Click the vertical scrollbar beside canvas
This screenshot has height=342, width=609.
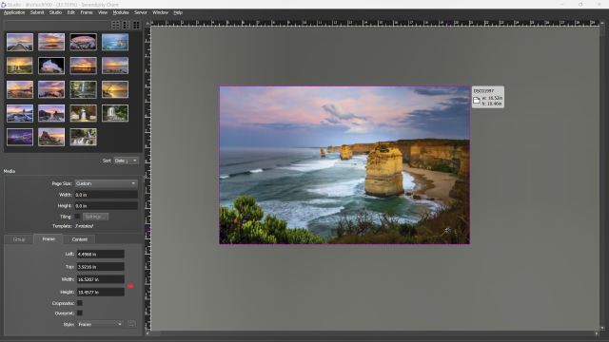[x=602, y=176]
